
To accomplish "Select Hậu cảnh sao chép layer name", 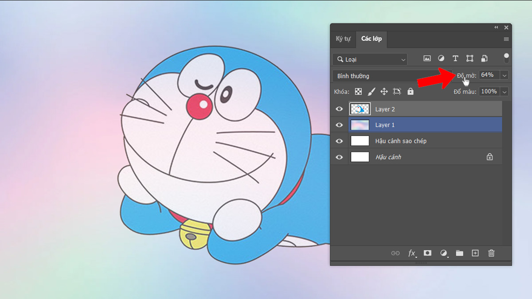I will coord(401,141).
